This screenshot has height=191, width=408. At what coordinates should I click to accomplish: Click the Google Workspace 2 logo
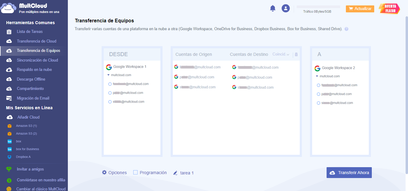pos(317,68)
